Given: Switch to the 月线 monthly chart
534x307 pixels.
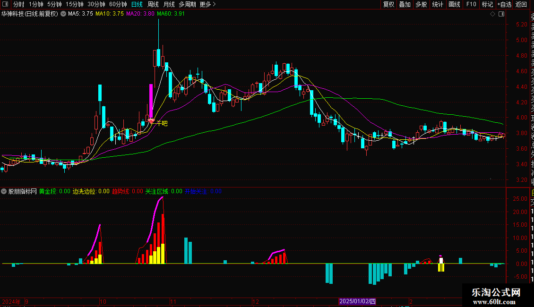Looking at the screenshot, I should [x=169, y=4].
